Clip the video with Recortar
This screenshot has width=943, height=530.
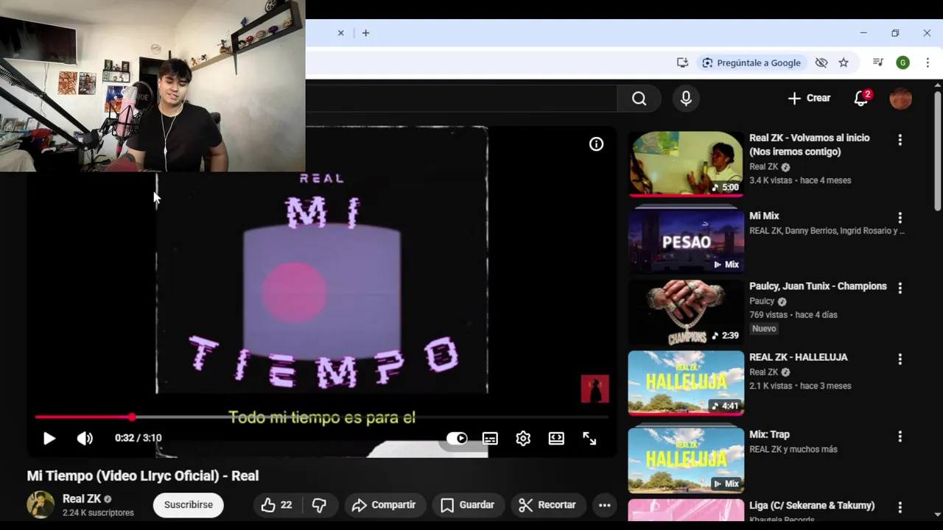point(547,505)
